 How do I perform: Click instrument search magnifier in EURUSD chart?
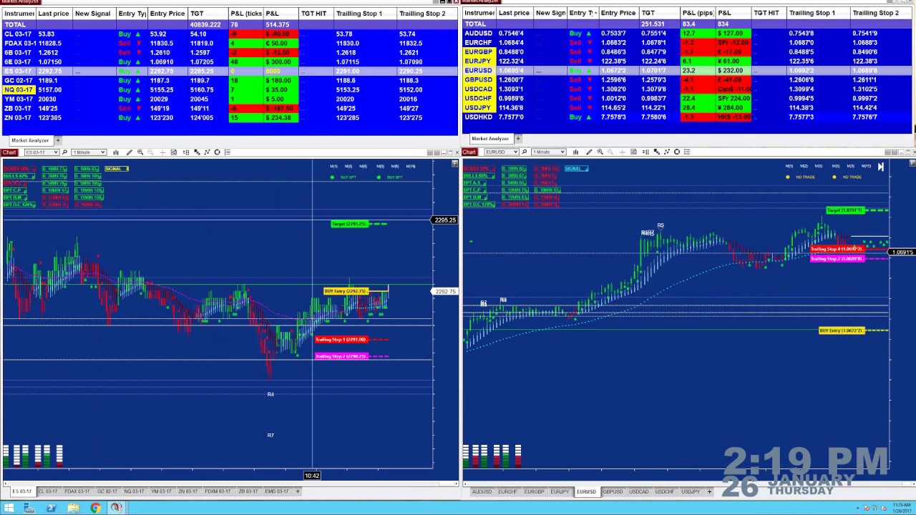coord(525,152)
